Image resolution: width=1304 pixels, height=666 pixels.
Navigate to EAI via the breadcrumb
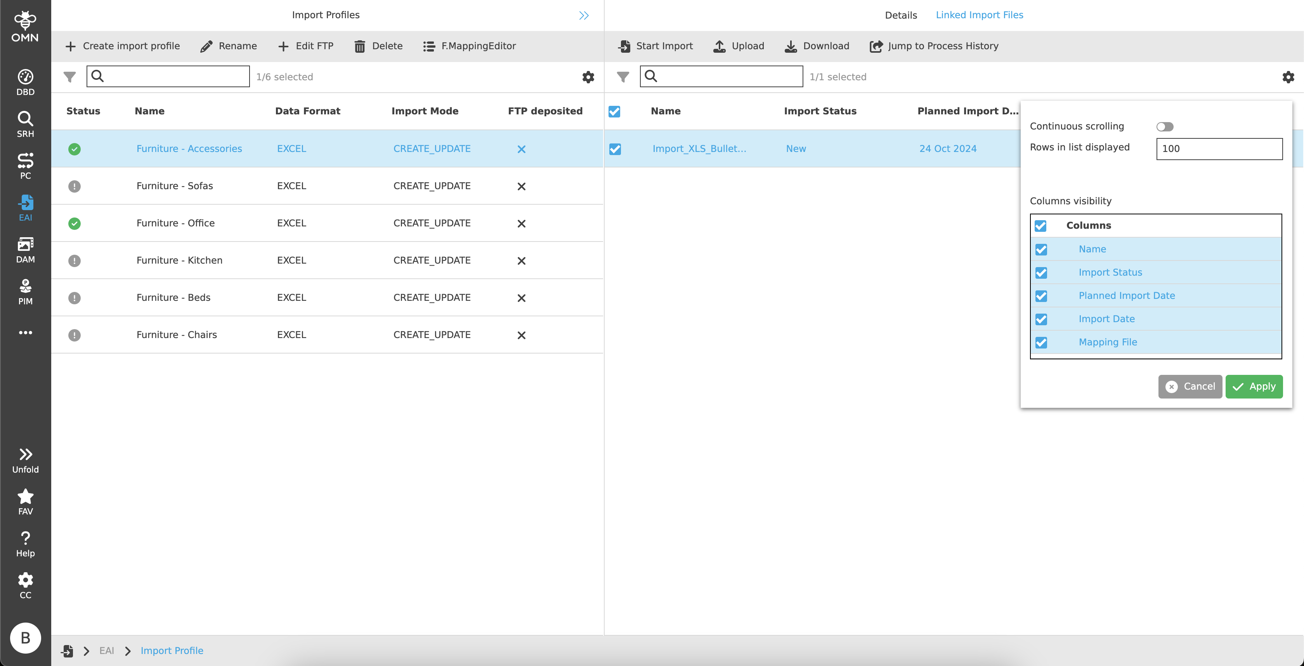pyautogui.click(x=106, y=651)
